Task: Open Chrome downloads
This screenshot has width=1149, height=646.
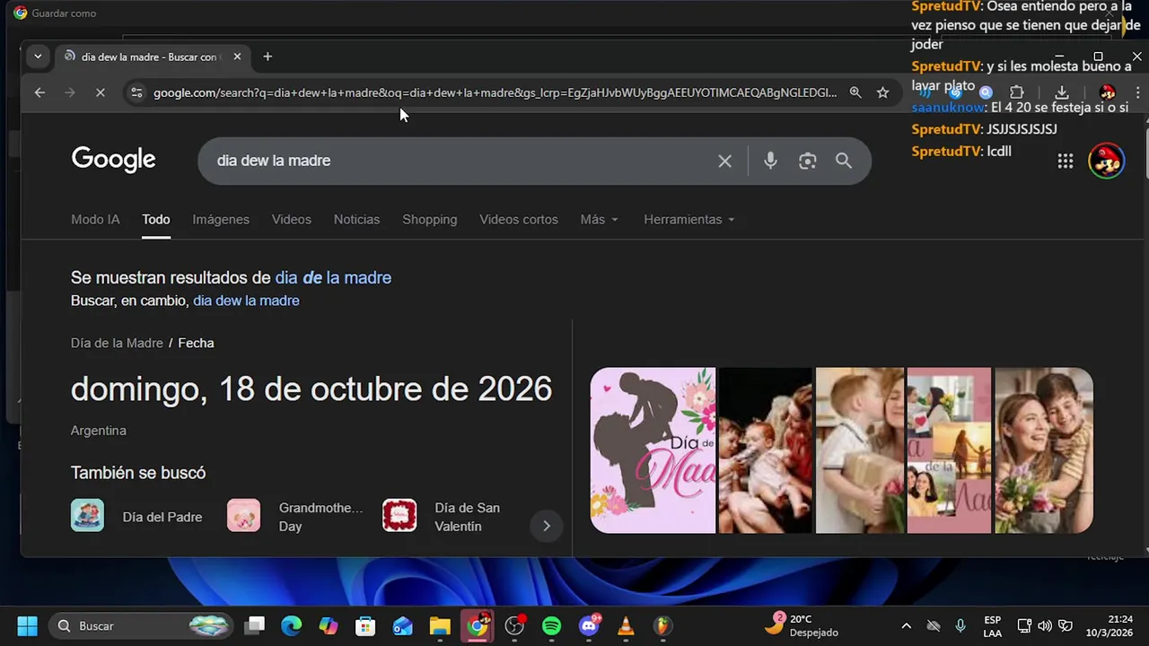Action: [1062, 92]
